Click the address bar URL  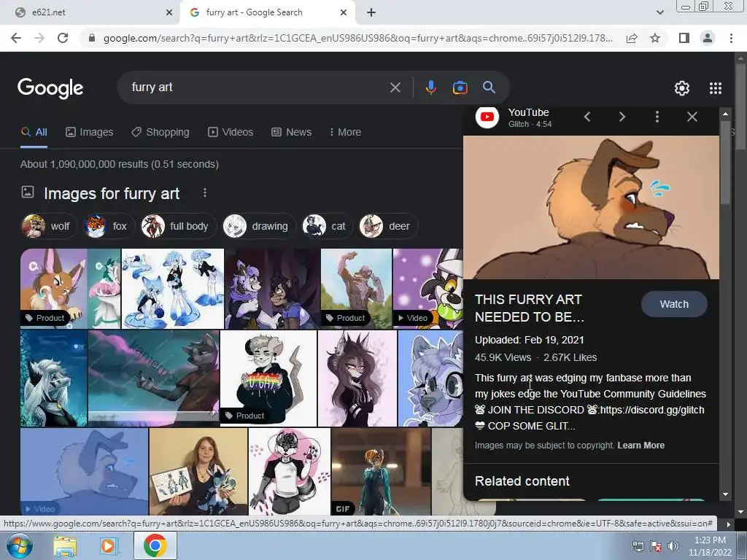[x=357, y=38]
